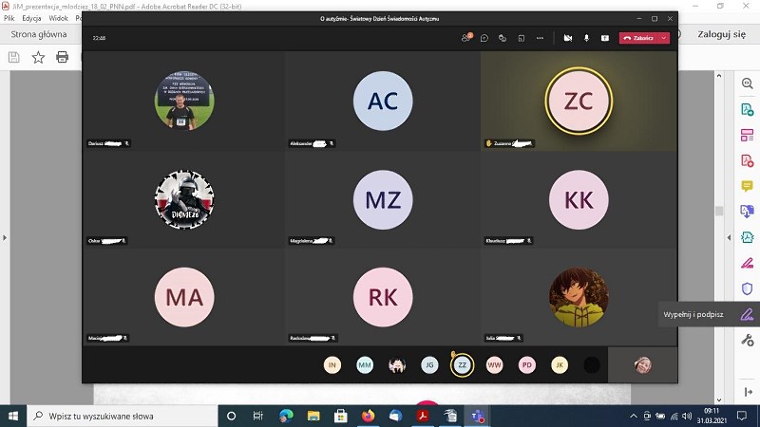Click Zaloguj się to sign in
The image size is (760, 427).
pyautogui.click(x=722, y=34)
